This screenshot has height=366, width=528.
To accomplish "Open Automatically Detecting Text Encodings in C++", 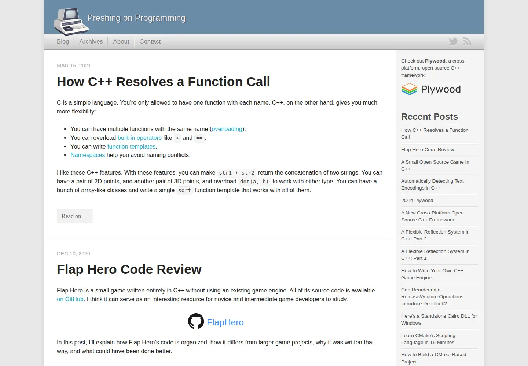I will [432, 184].
